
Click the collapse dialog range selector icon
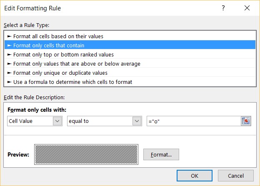(246, 121)
